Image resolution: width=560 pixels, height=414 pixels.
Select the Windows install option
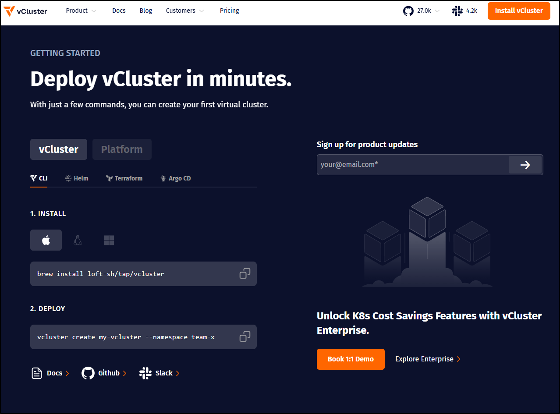tap(109, 240)
